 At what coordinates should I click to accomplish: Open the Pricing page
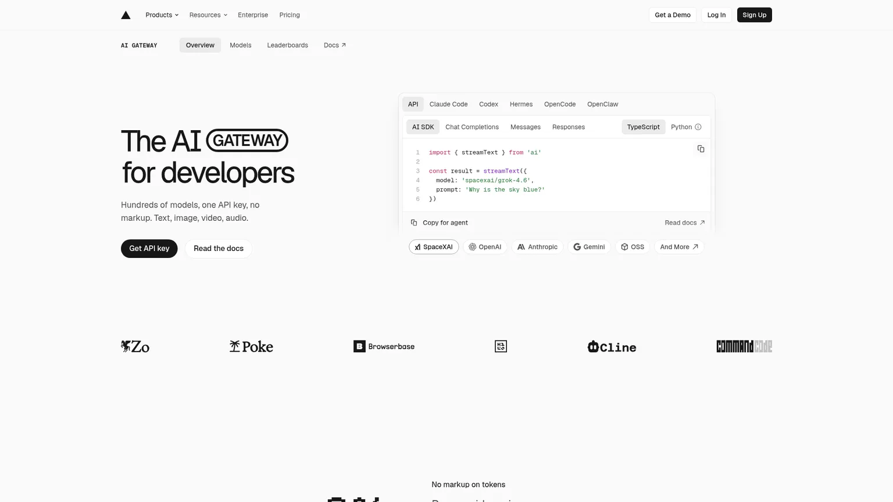(290, 15)
